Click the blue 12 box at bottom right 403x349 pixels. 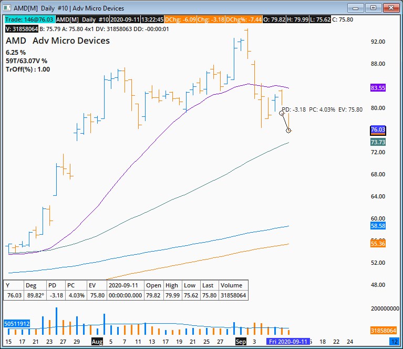tap(395, 342)
